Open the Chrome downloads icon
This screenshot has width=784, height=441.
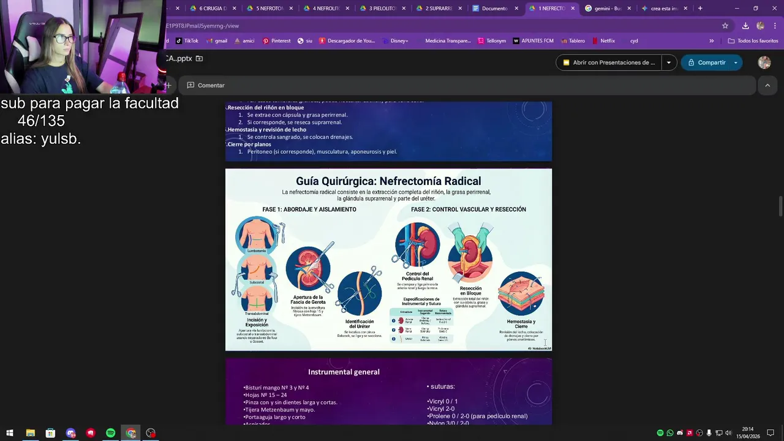745,26
